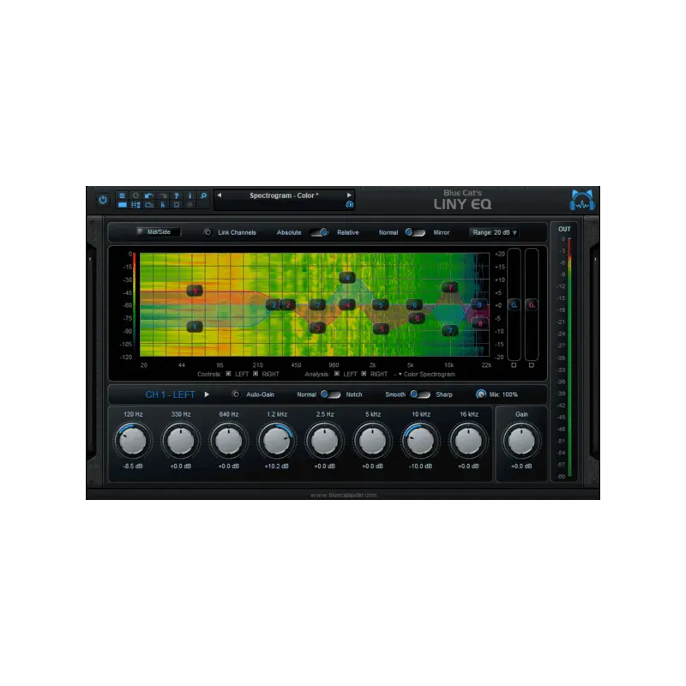
Task: Enable the Mid/Side checkbox
Action: [140, 232]
